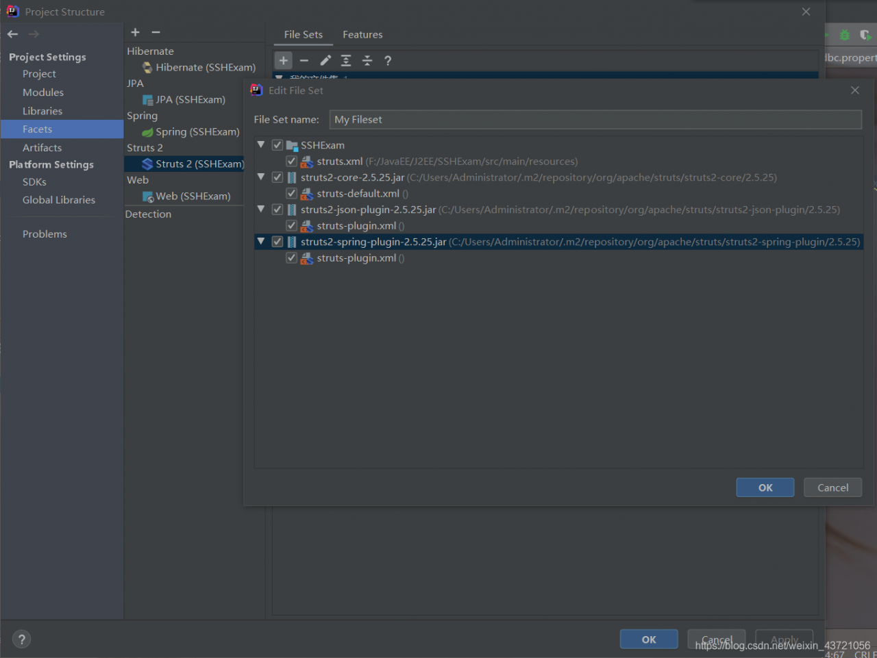Open Modules settings section

[43, 92]
